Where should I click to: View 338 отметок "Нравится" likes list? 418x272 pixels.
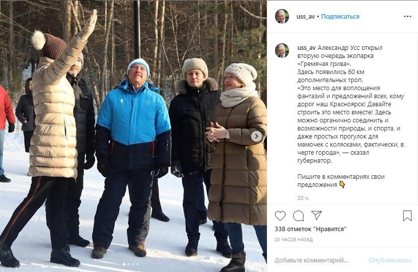(x=311, y=229)
